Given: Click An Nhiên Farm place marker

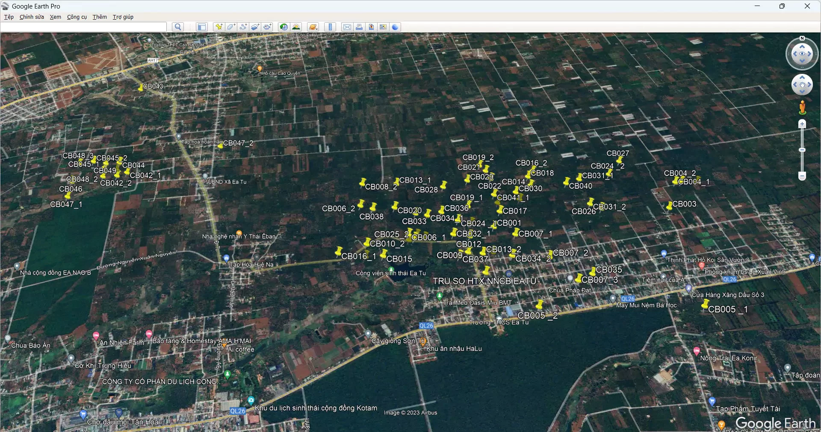Looking at the screenshot, I should pos(96,336).
